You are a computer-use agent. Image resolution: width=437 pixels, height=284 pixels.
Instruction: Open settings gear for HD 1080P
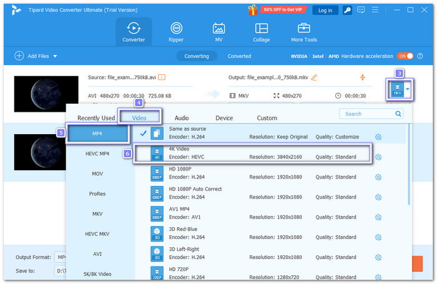coord(378,177)
